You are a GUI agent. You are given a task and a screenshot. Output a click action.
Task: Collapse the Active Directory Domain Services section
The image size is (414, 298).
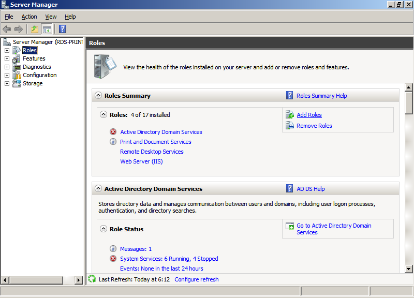(x=98, y=188)
